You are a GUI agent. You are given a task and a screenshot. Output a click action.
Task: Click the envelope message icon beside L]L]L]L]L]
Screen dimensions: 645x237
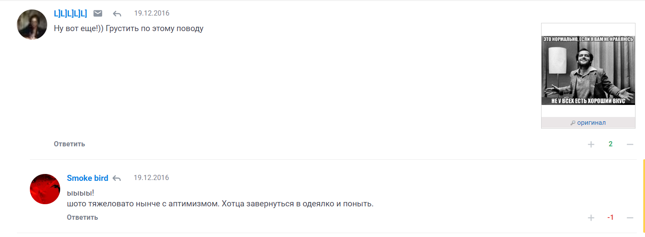[x=98, y=13]
